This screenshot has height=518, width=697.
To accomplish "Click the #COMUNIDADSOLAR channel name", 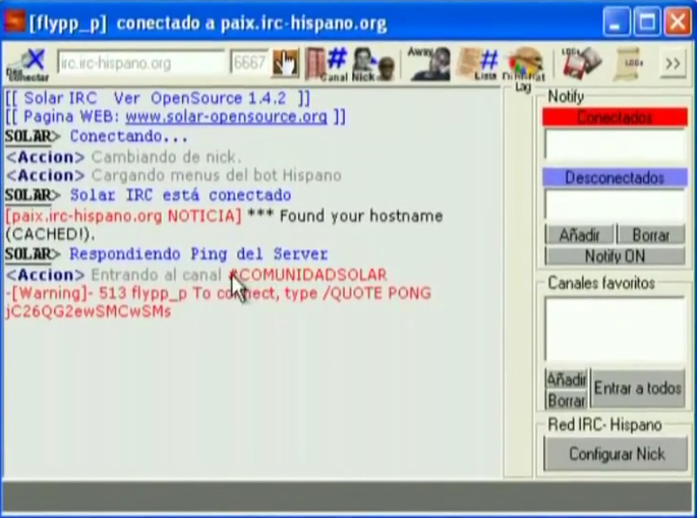I will [308, 275].
